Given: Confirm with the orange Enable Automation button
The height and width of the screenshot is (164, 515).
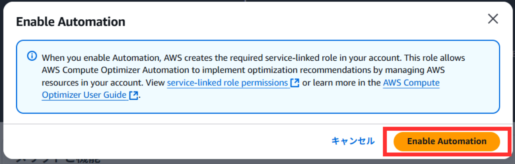Looking at the screenshot, I should tap(447, 141).
